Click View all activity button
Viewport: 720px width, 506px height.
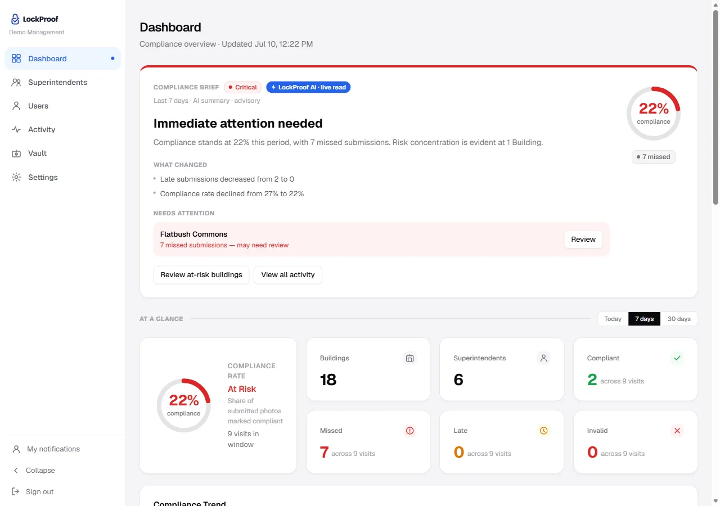point(288,275)
